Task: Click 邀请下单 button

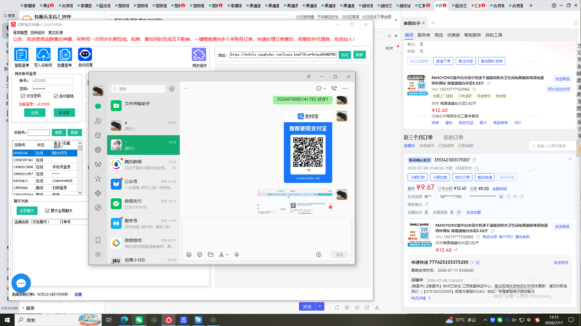Action: point(443,61)
